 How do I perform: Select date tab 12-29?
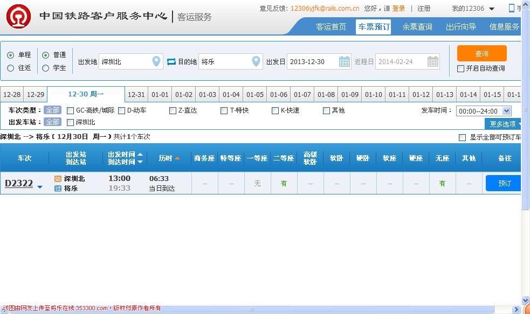[36, 95]
